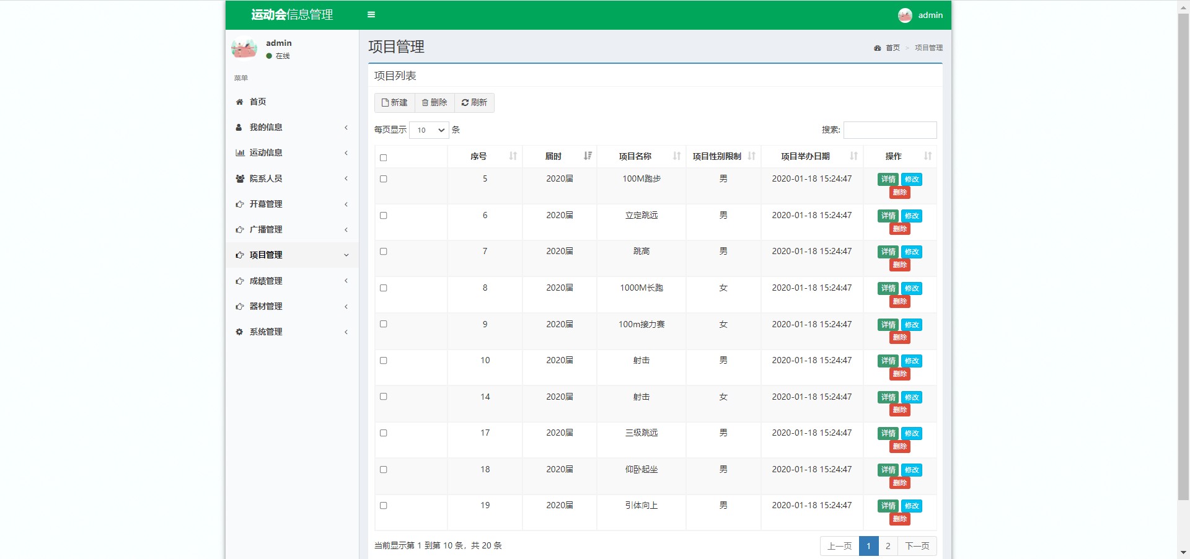The image size is (1190, 559).
Task: Expand the 系统管理 menu chevron
Action: 346,332
